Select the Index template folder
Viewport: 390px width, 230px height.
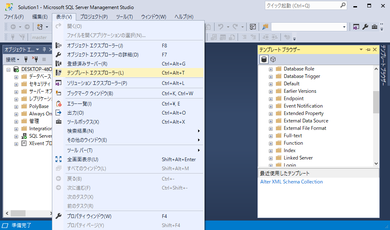click(290, 150)
